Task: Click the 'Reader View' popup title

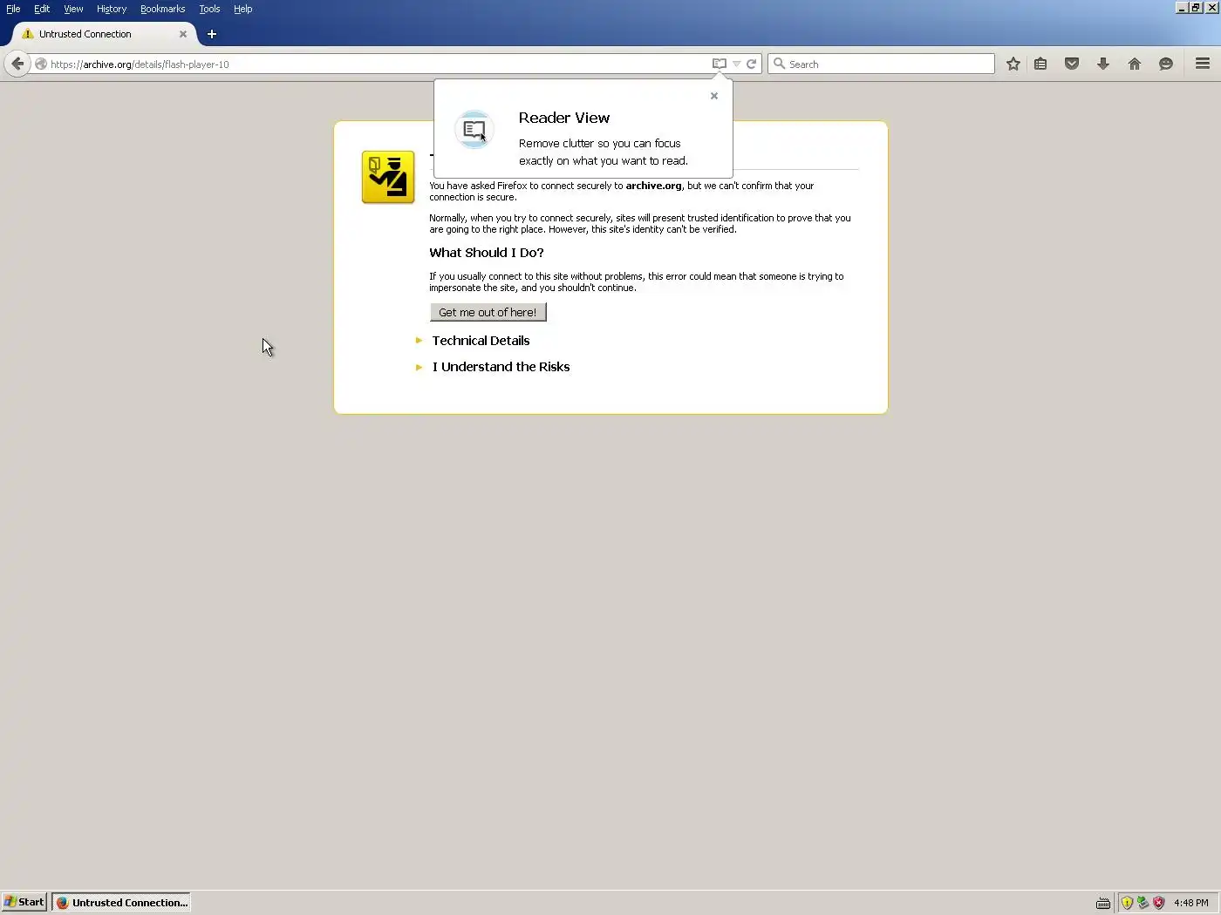Action: click(x=564, y=118)
